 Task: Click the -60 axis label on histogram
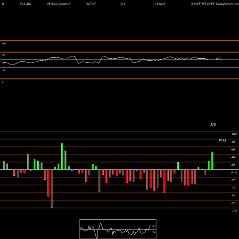pos(233,196)
